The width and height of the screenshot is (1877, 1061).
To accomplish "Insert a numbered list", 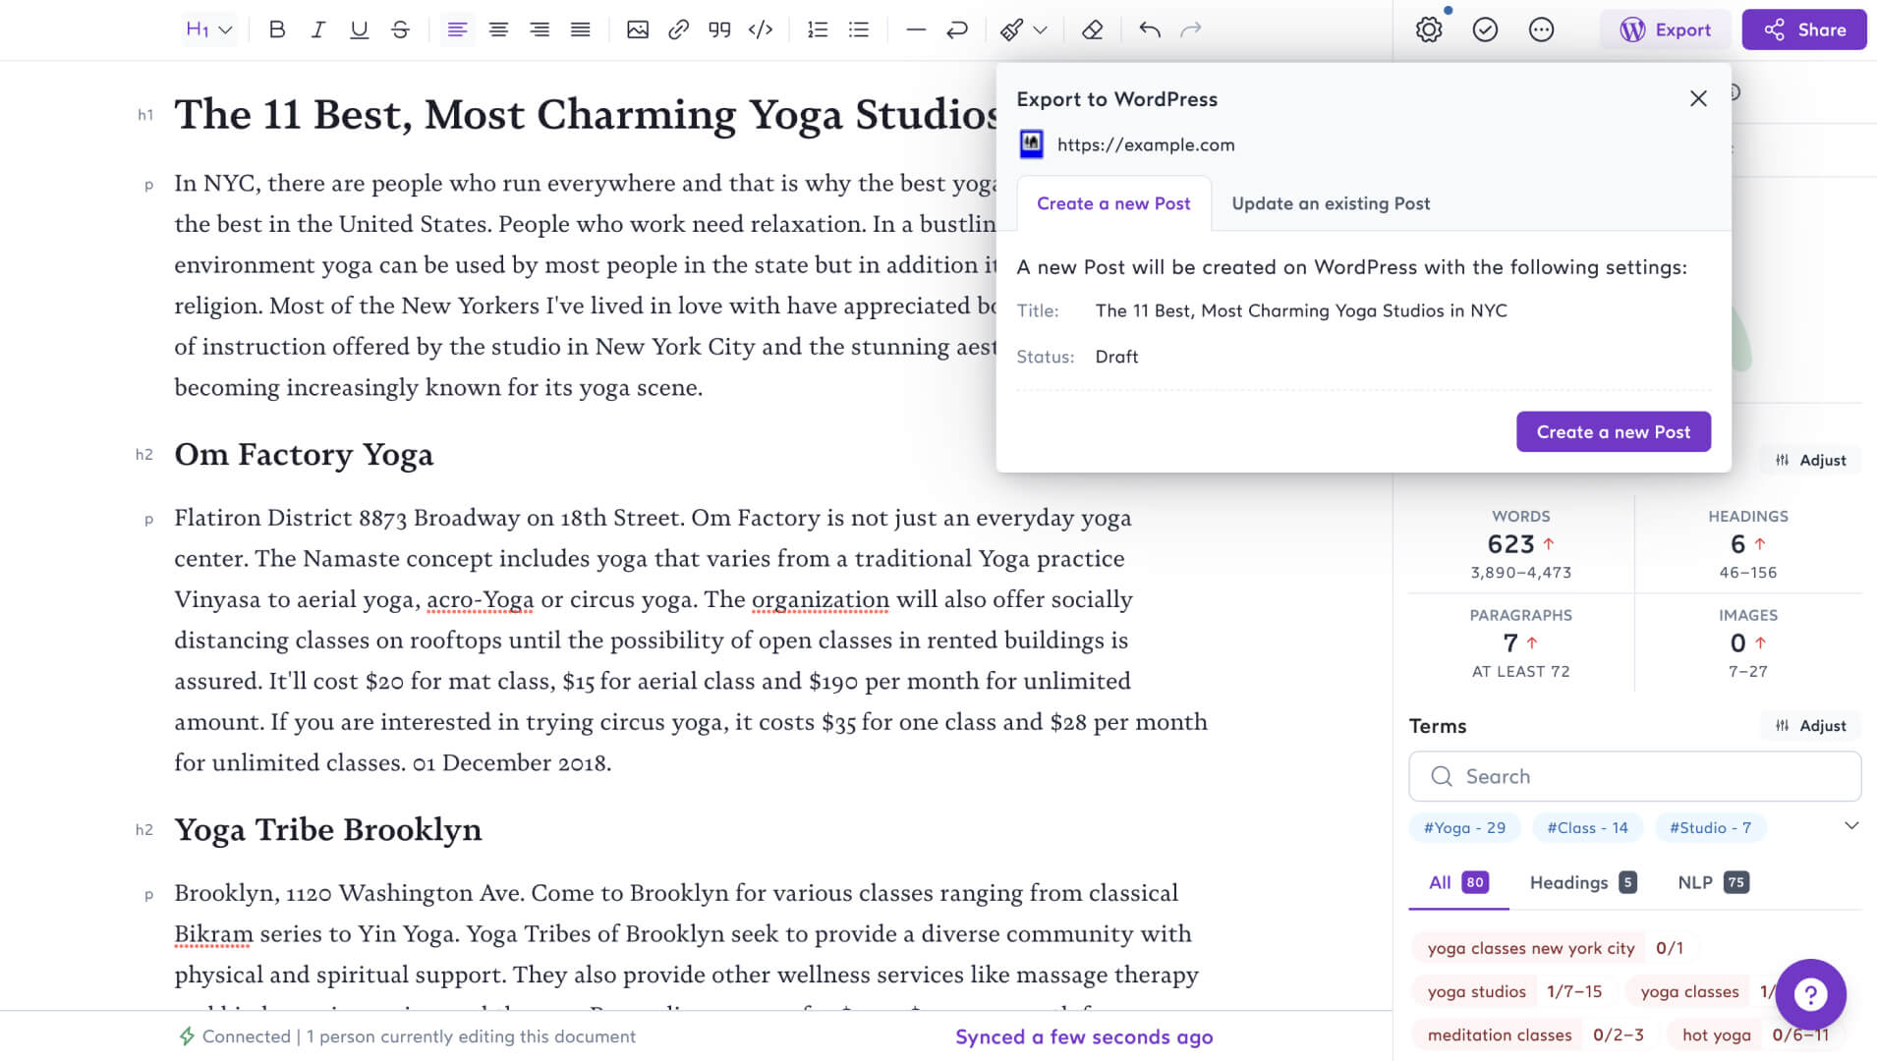I will [817, 29].
